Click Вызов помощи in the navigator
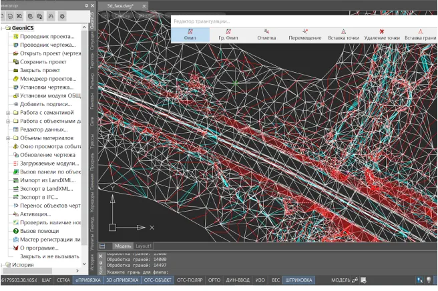 tap(38, 230)
